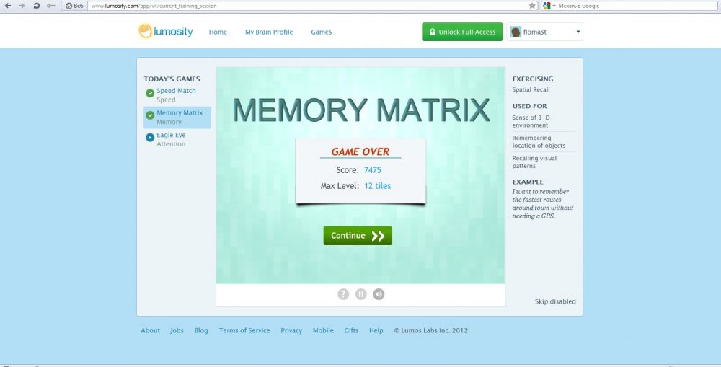Select Eagle Eye in today's games

[x=171, y=136]
